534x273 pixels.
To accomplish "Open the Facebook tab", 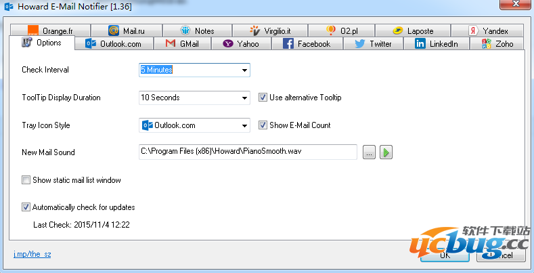I will (x=307, y=43).
